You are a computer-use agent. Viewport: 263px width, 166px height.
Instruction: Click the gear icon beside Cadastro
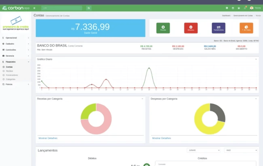[x=3, y=44]
